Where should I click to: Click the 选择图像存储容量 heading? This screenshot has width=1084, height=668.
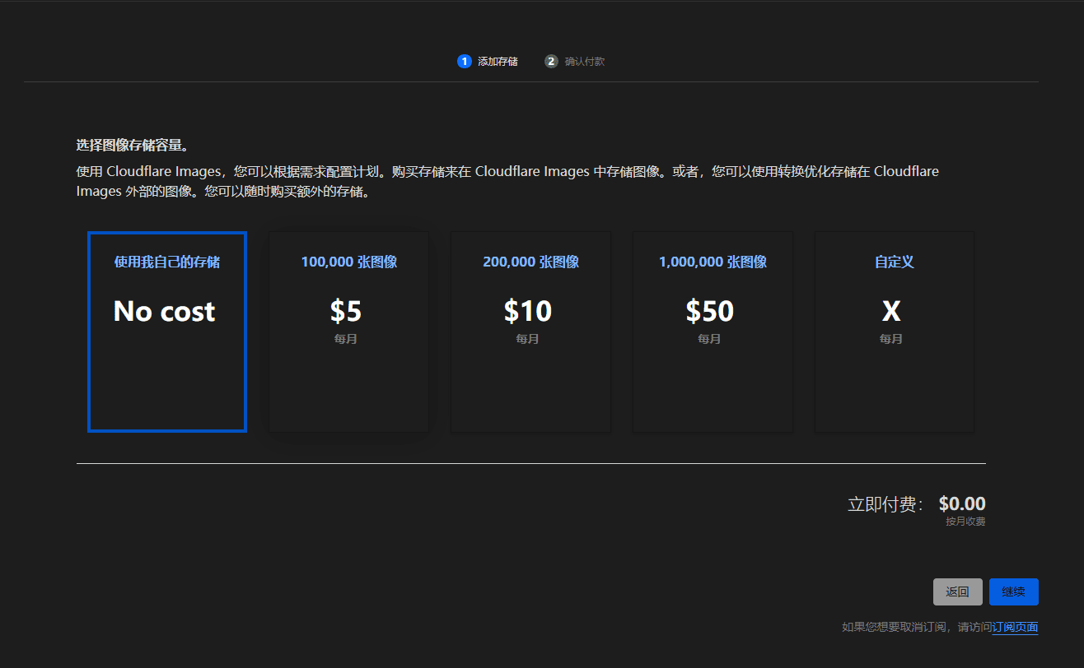(x=132, y=143)
